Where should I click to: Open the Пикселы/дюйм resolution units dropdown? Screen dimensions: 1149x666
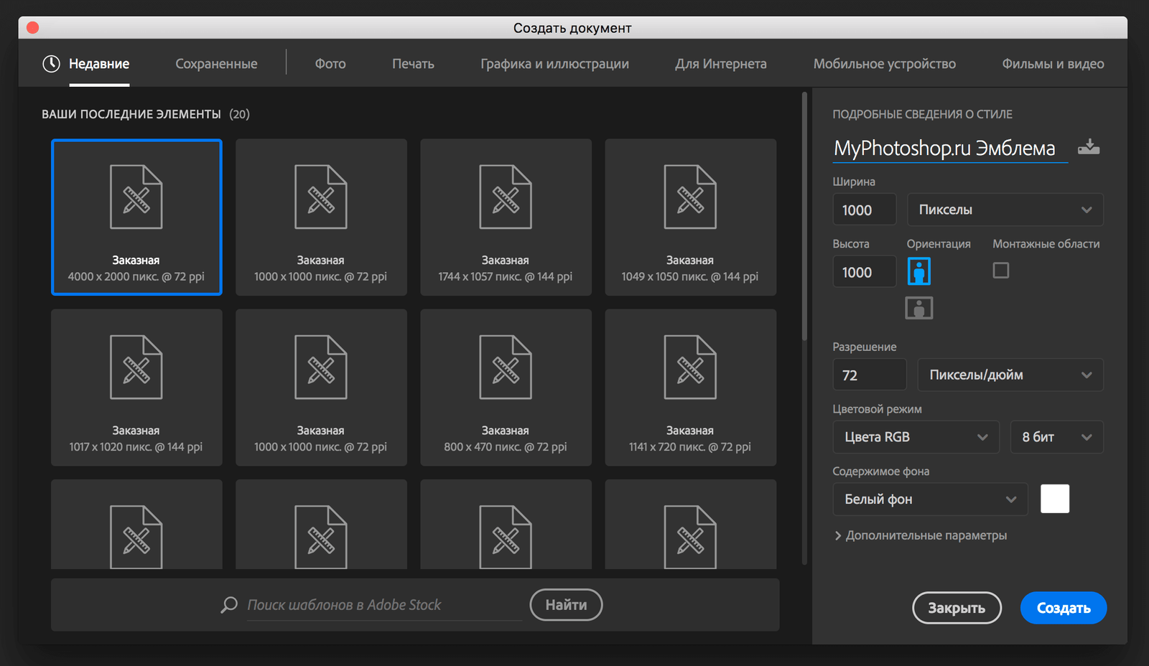1010,375
